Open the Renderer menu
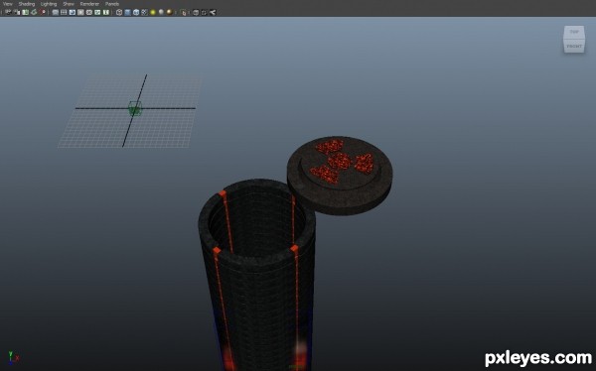Viewport: 596px width, 371px height. [x=89, y=4]
